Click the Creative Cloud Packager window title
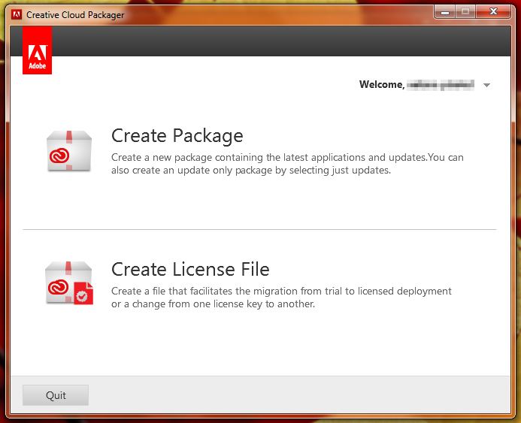The image size is (521, 423). tap(75, 15)
